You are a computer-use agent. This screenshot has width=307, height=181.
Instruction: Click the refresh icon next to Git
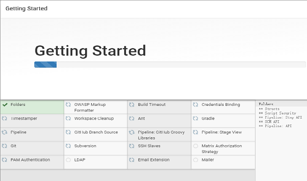click(x=4, y=146)
